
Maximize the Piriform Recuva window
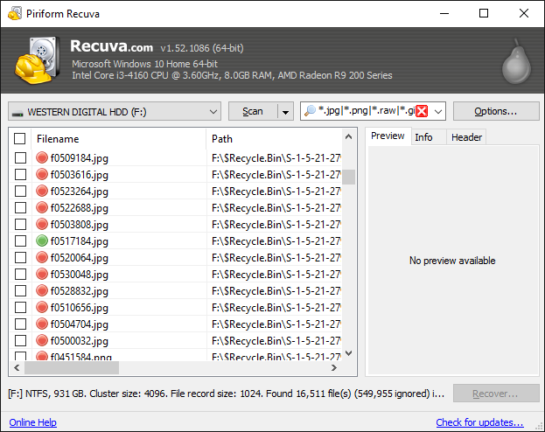[x=484, y=13]
